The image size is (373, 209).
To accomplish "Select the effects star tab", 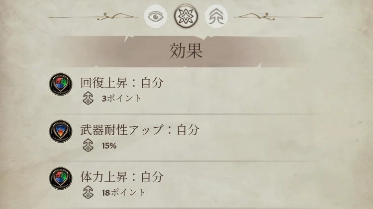I will pos(186,17).
